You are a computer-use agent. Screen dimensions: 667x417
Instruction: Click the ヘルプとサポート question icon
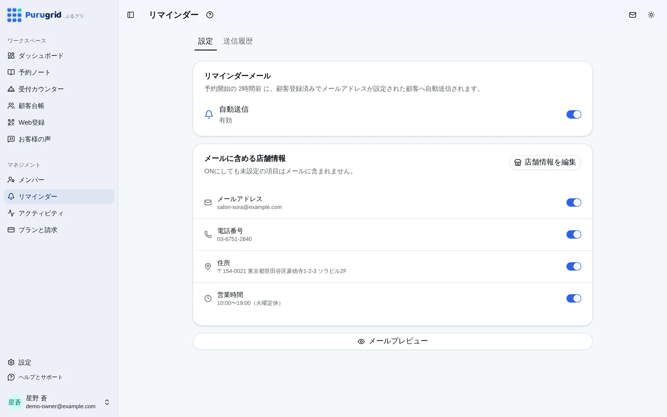[11, 377]
